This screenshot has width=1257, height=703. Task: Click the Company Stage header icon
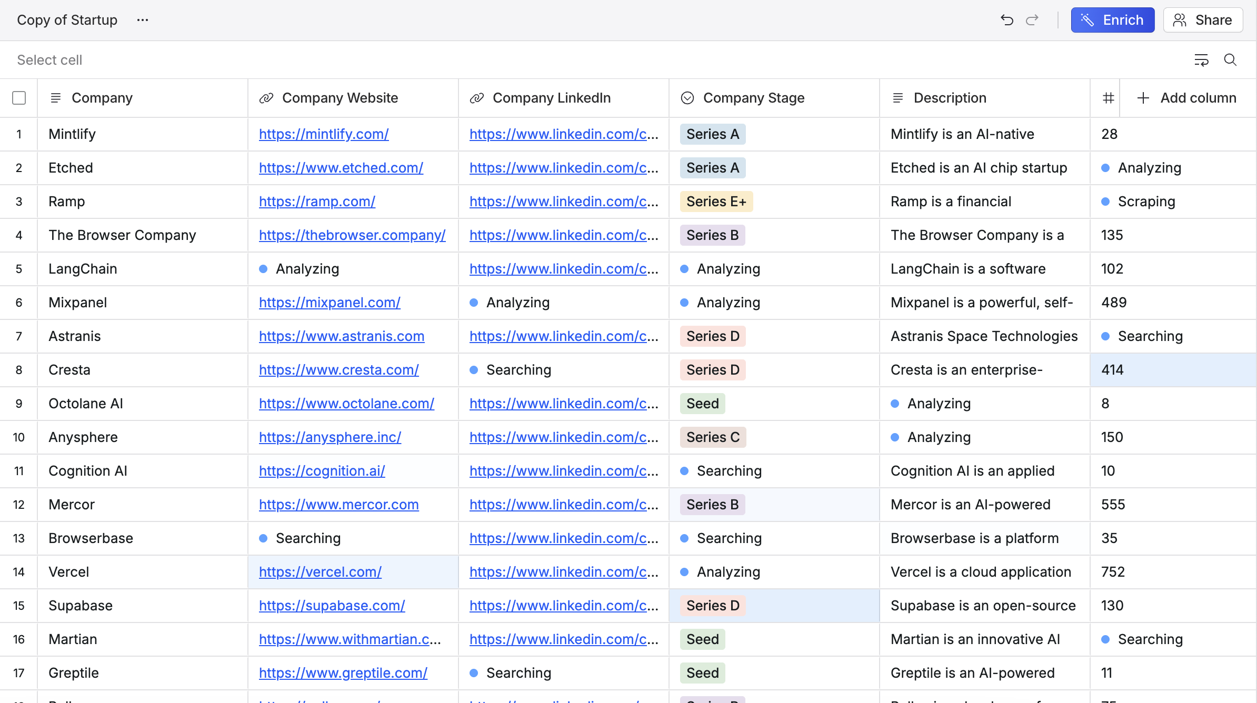687,98
